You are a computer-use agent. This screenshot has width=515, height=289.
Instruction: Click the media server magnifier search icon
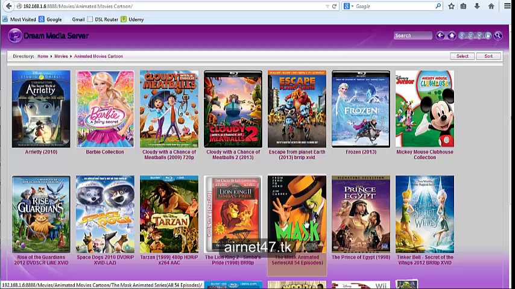point(498,36)
